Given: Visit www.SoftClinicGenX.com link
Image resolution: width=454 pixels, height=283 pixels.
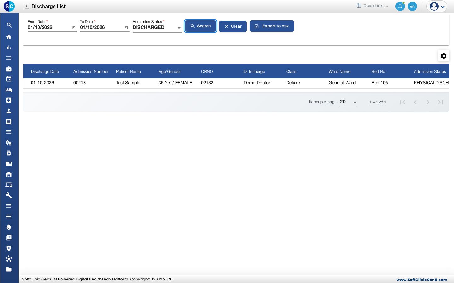Looking at the screenshot, I should [422, 280].
